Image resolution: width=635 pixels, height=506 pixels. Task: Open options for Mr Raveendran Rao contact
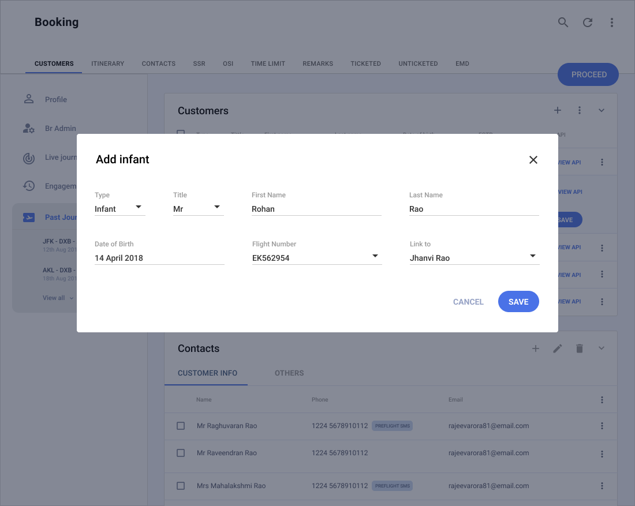[x=602, y=454]
